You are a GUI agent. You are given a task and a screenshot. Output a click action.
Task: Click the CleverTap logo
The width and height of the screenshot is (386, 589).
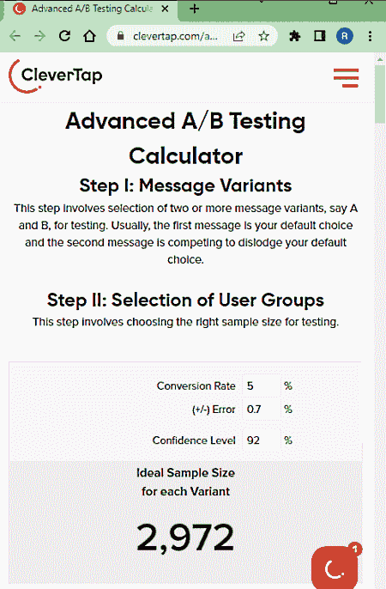click(x=56, y=76)
